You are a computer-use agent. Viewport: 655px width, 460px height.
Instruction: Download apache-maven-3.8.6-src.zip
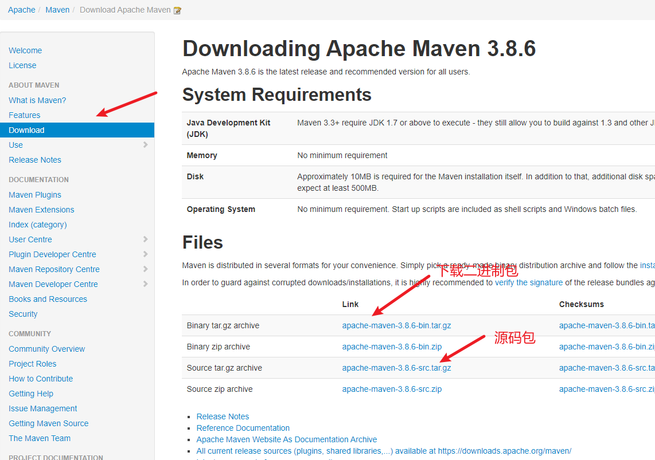392,390
